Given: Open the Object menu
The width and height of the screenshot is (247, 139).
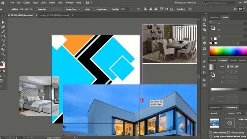Looking at the screenshot, I should tap(27, 3).
